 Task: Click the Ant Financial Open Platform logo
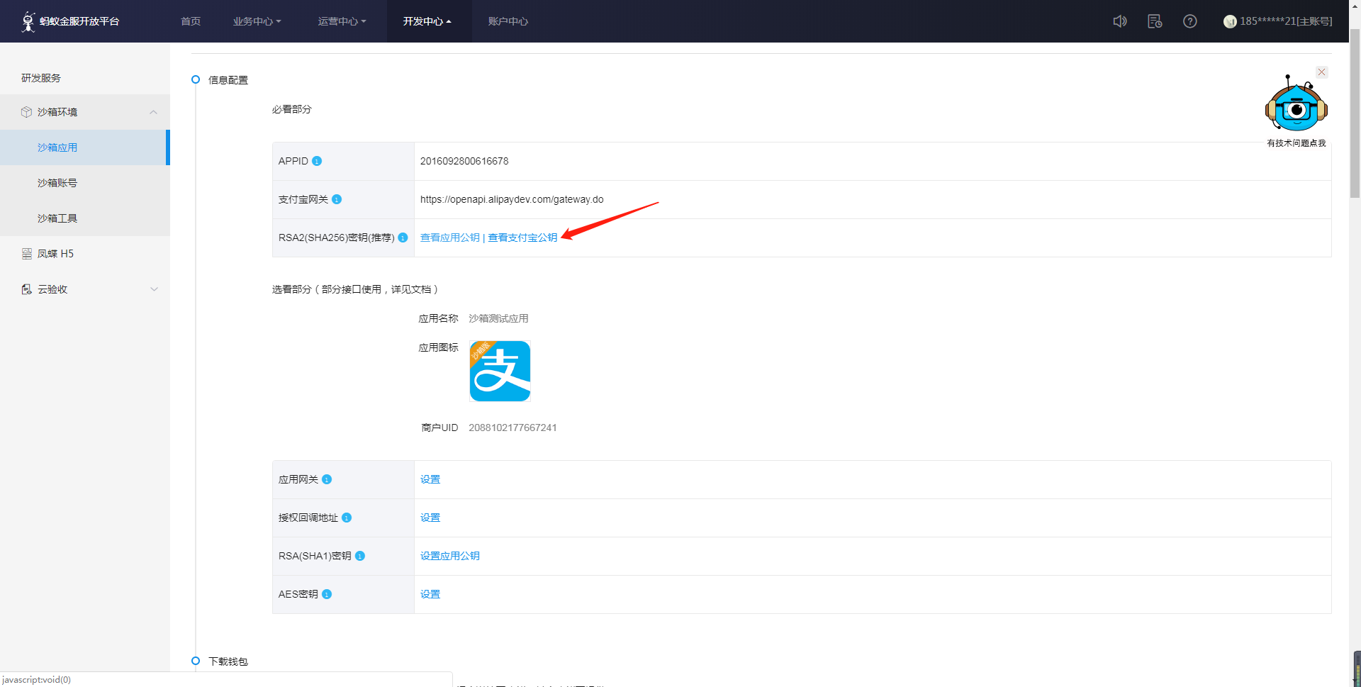pyautogui.click(x=70, y=21)
